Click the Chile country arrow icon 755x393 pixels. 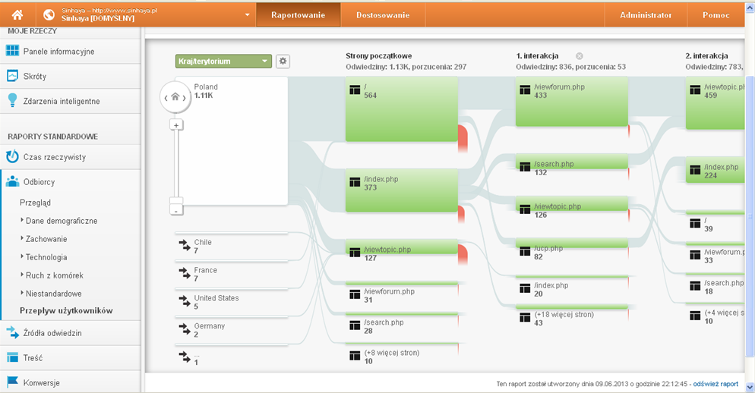click(184, 244)
